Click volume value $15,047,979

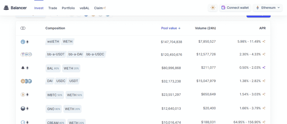click(x=206, y=81)
